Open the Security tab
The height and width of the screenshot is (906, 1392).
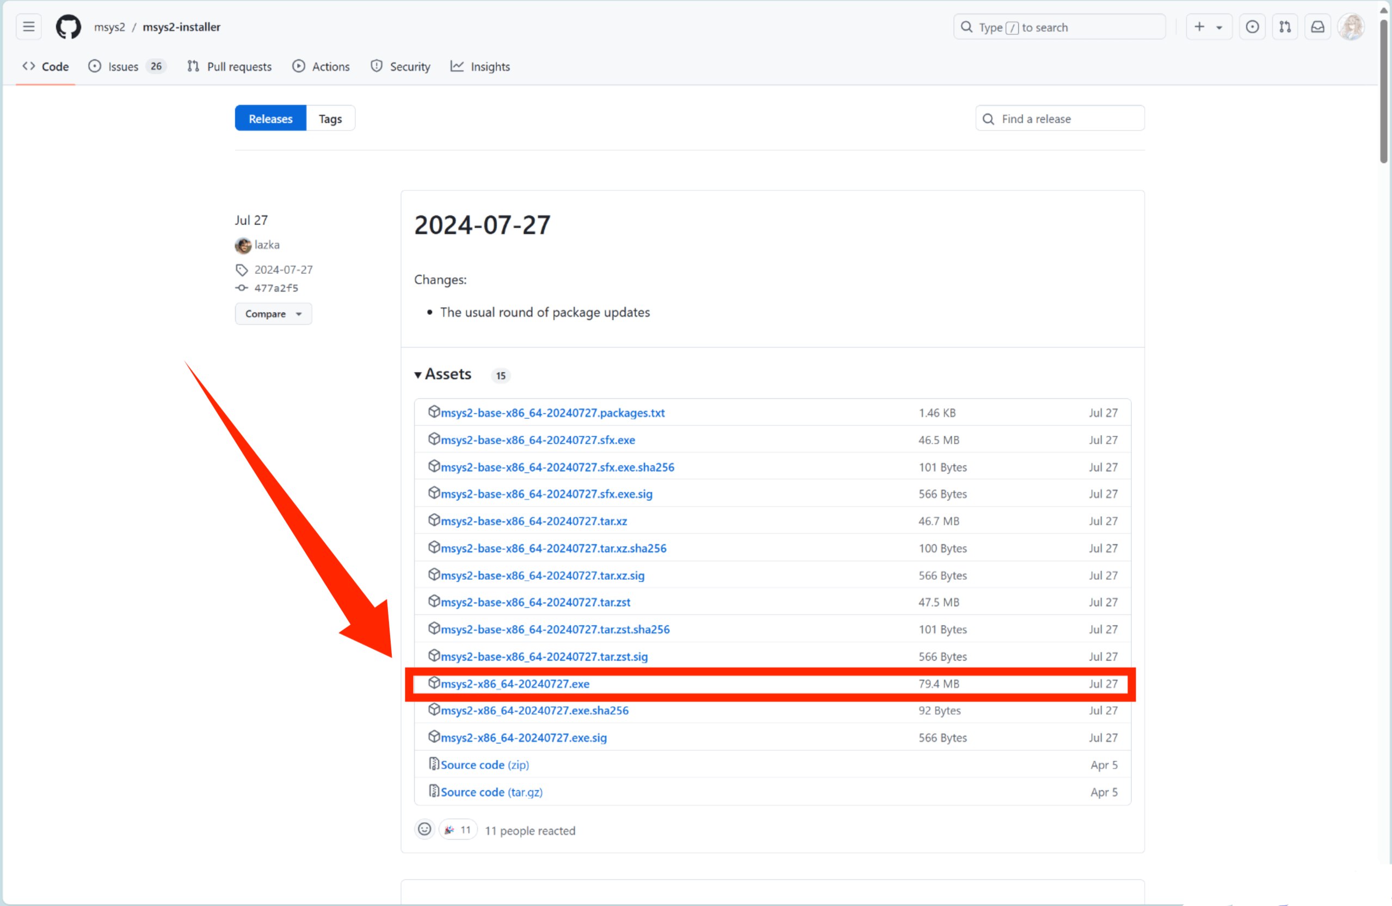pos(400,67)
